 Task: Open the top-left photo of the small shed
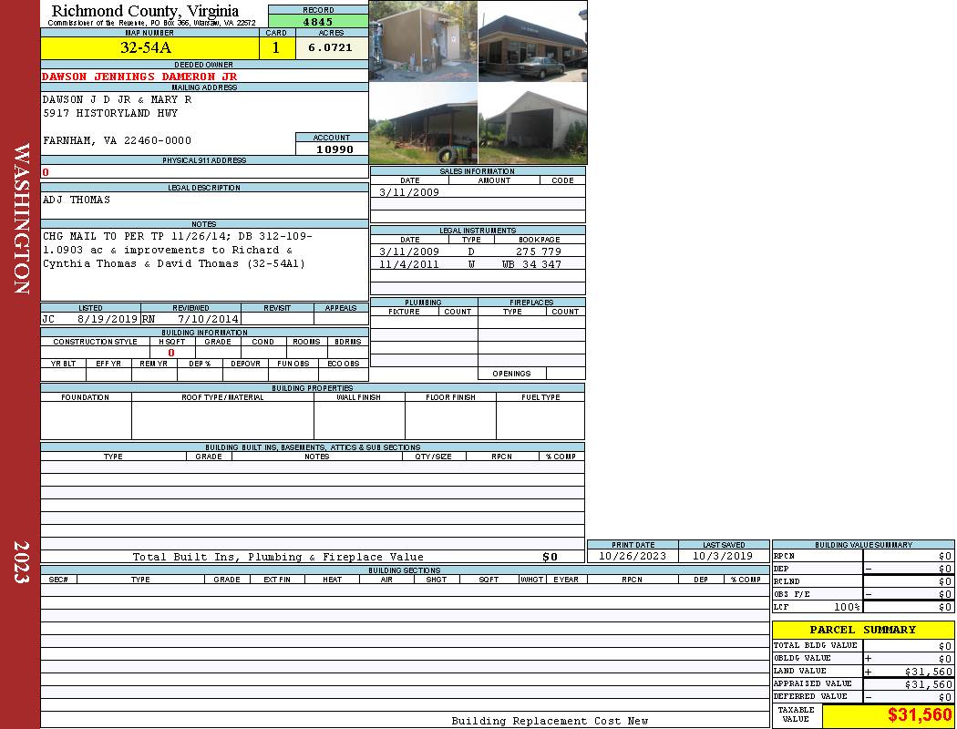[423, 42]
